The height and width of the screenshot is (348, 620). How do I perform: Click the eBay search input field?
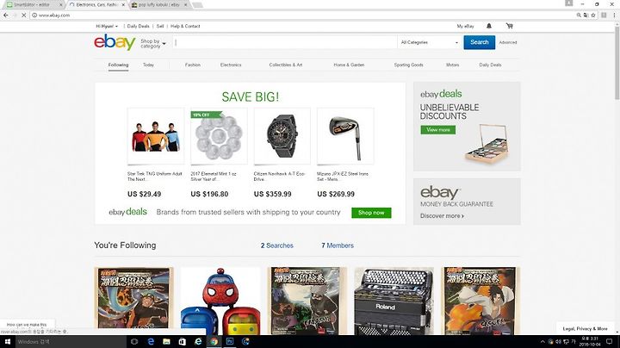pyautogui.click(x=285, y=42)
